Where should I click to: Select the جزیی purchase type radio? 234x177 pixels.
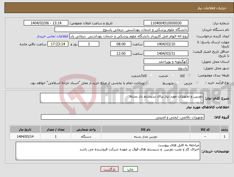click(197, 83)
